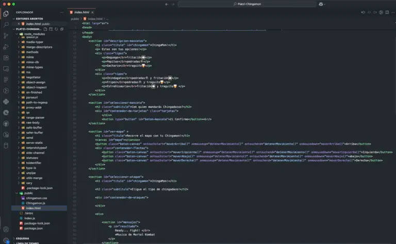Click the New File icon in explorer
This screenshot has height=244, width=396.
click(45, 29)
